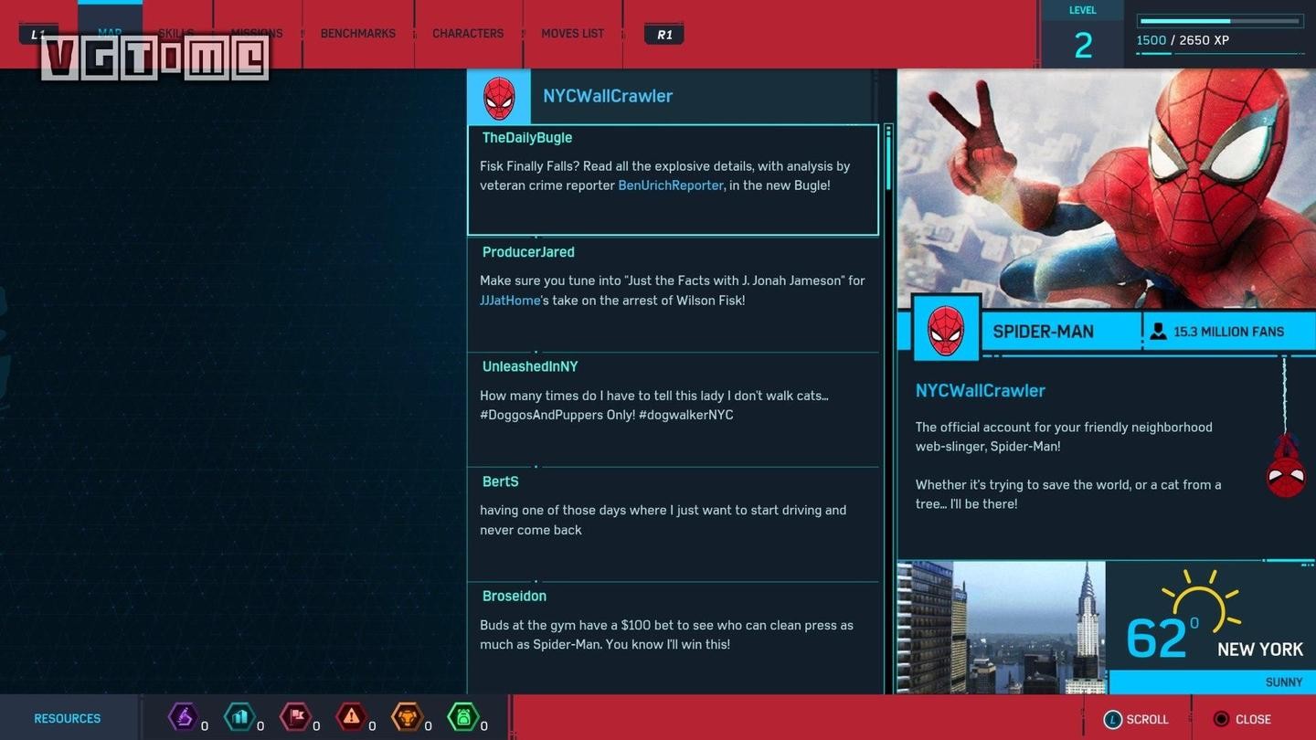This screenshot has width=1316, height=740.
Task: Select the pink base token flag icon
Action: pos(295,717)
